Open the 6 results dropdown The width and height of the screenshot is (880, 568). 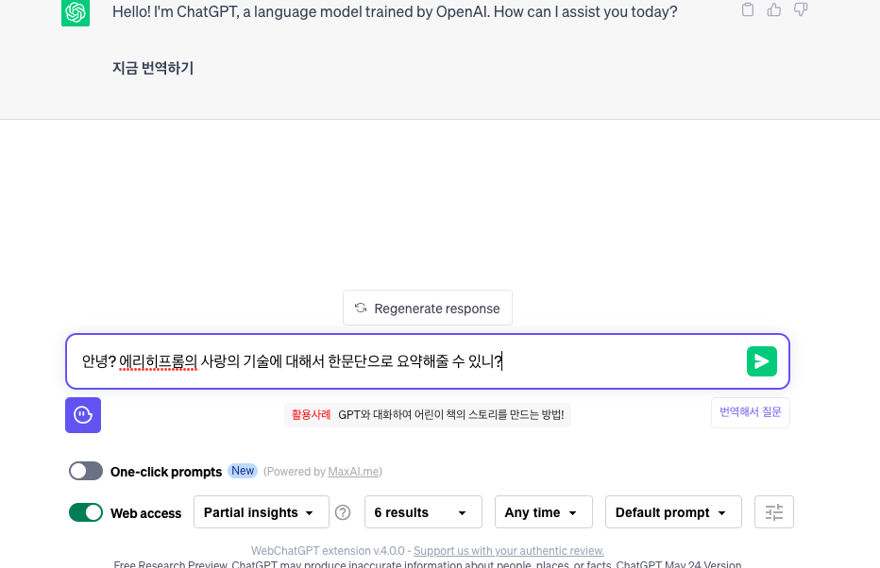[x=423, y=512]
